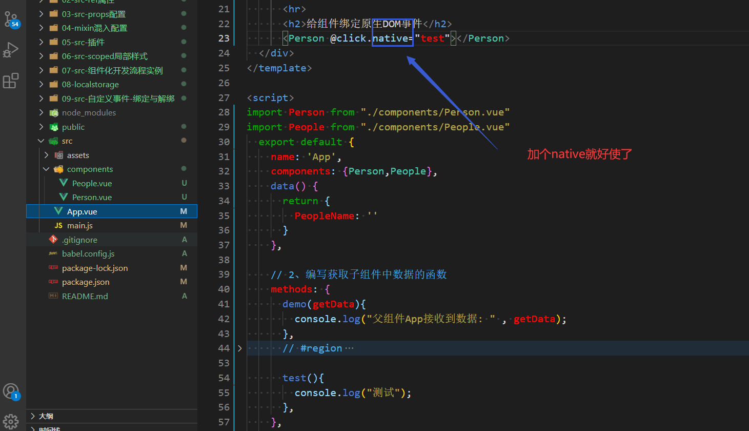This screenshot has width=749, height=431.
Task: Open Source Control view with 54 badge
Action: click(x=11, y=19)
